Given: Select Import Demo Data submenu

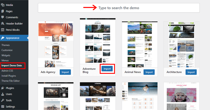Looking at the screenshot, I should coord(12,66).
